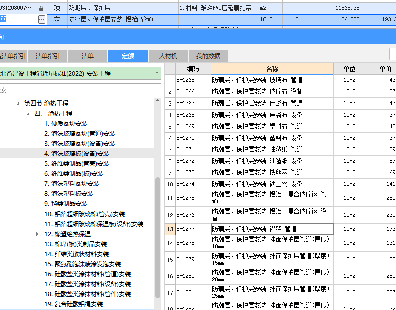Select 17. 硅酸盐类涂抹材料(设备)安装

[88, 284]
